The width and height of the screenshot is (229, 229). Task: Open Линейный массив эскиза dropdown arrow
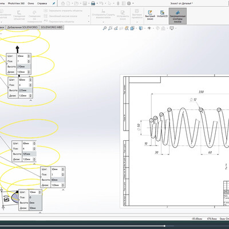tap(89, 16)
